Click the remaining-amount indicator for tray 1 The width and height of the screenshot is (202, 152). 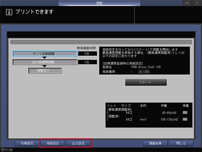[185, 119]
